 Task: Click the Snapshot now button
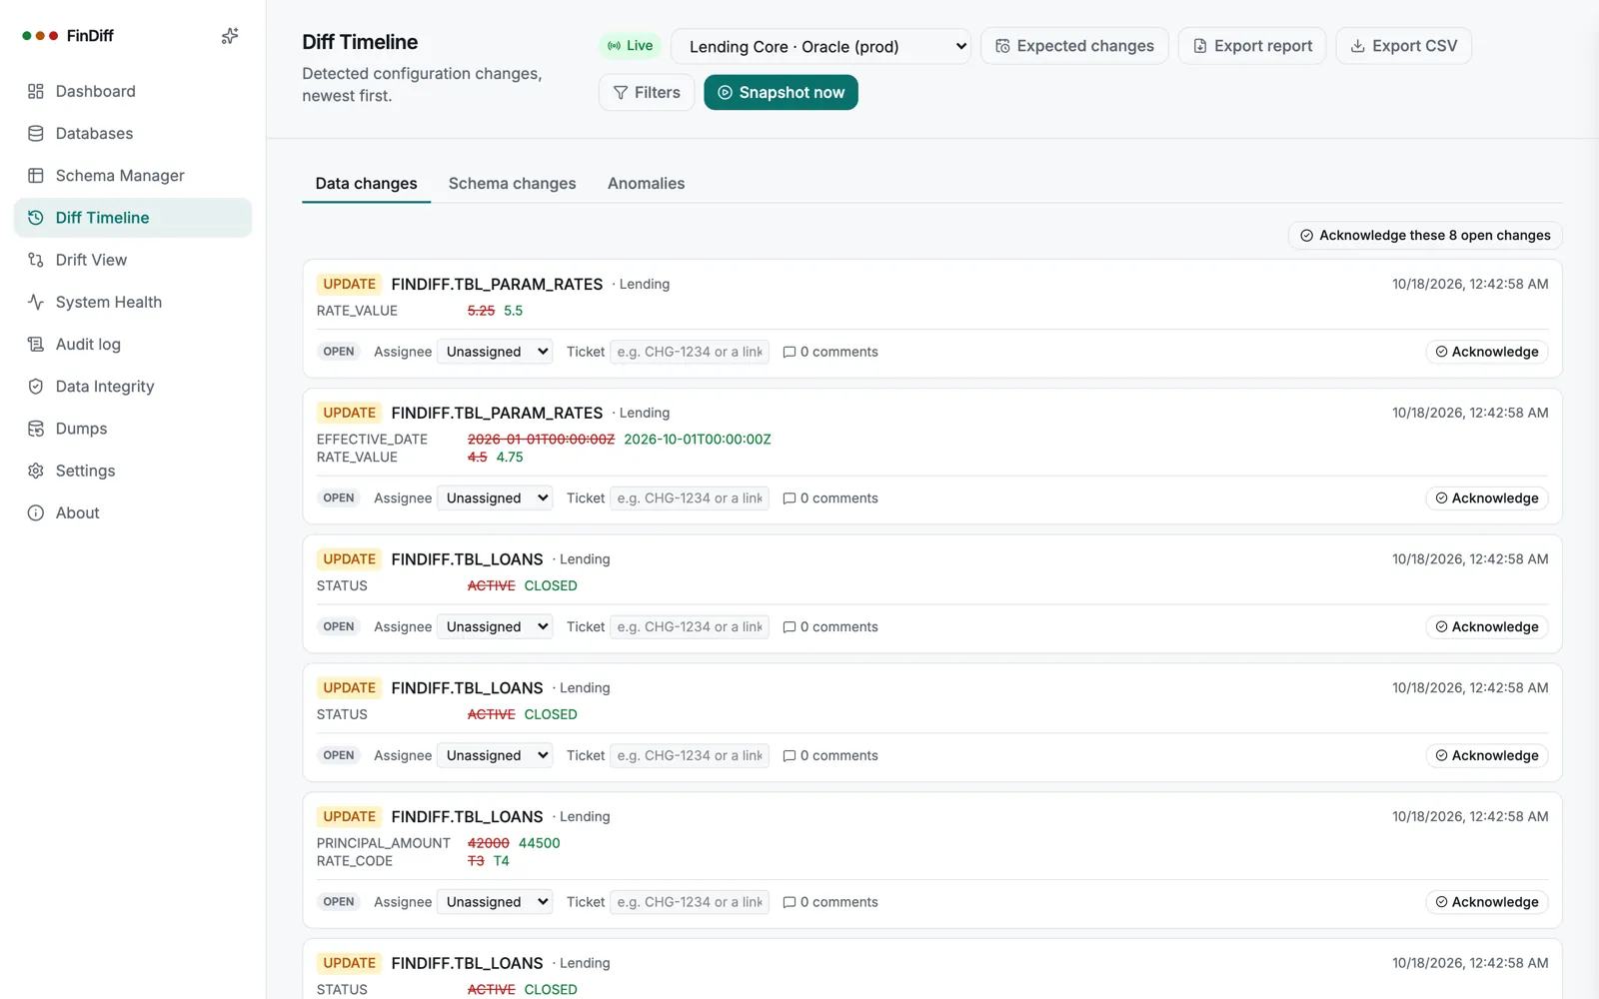point(781,92)
